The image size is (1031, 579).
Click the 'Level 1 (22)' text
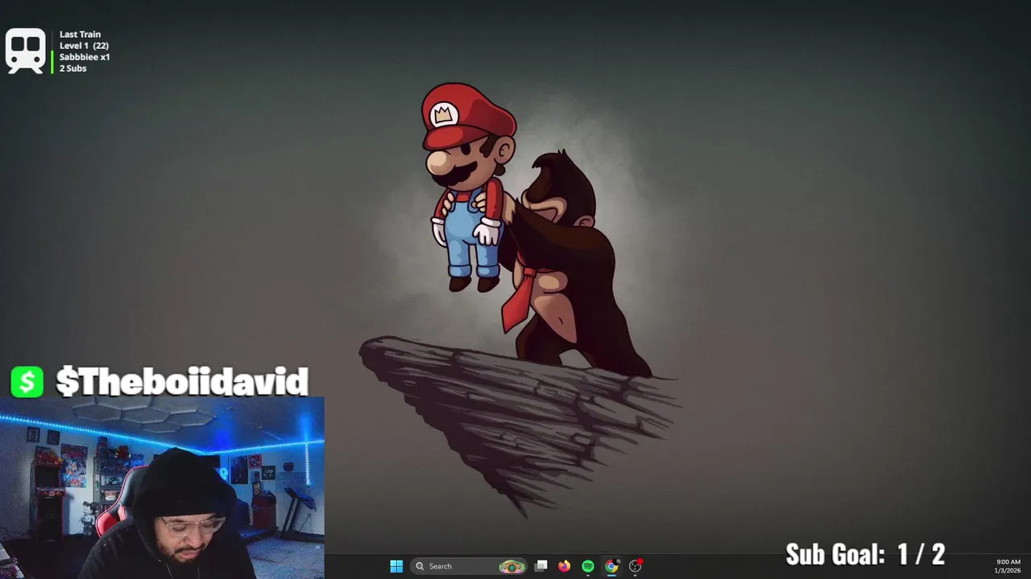(x=84, y=46)
